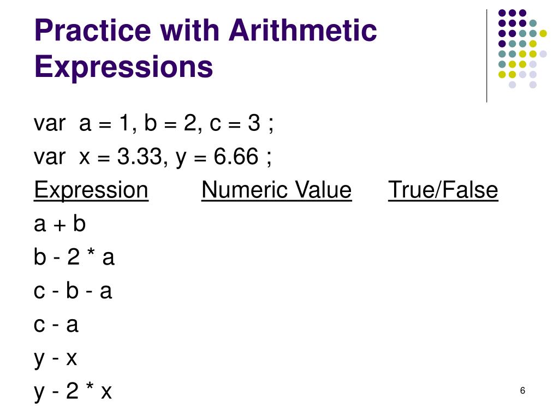Screen dimensions: 559x419
Task: Click the underlined "Expression" column heading
Action: (x=91, y=190)
